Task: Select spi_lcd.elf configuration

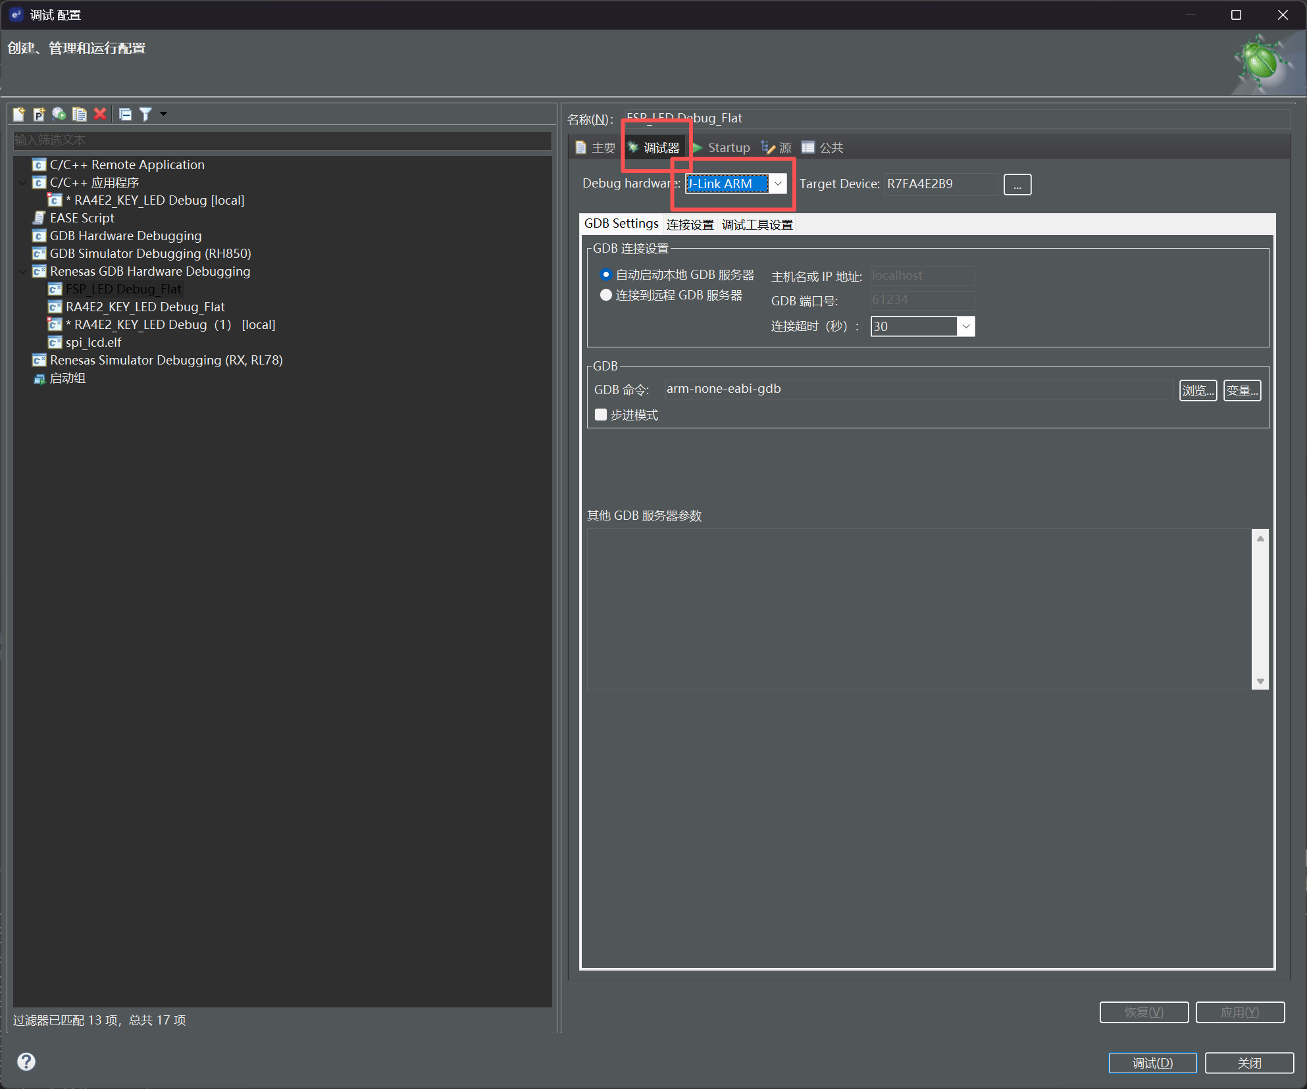Action: (93, 342)
